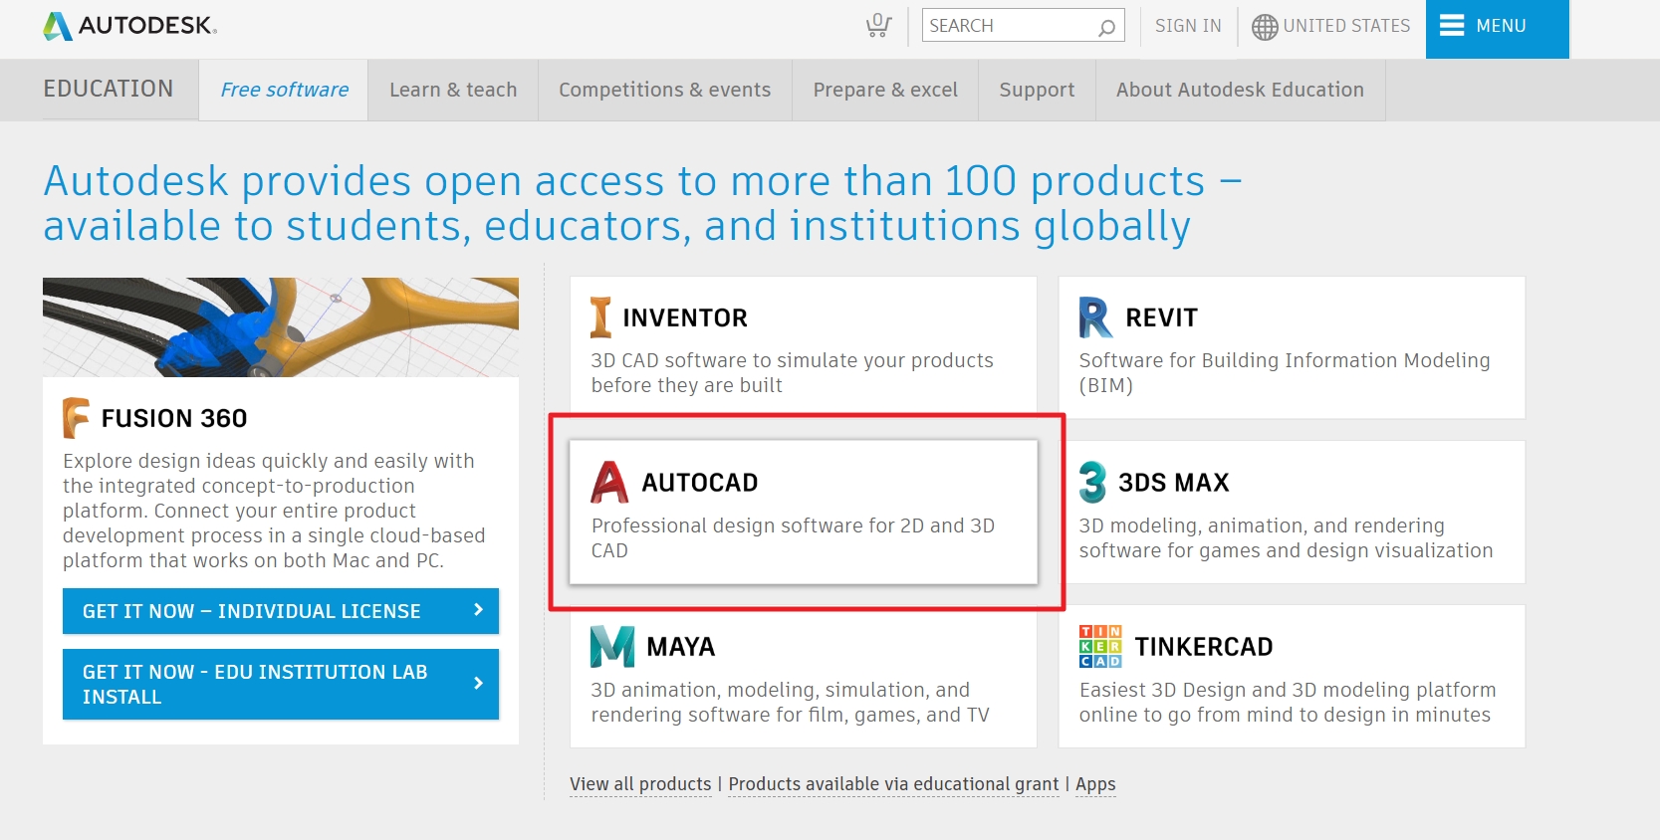The height and width of the screenshot is (840, 1660).
Task: Click the Sign In link
Action: coord(1188,26)
